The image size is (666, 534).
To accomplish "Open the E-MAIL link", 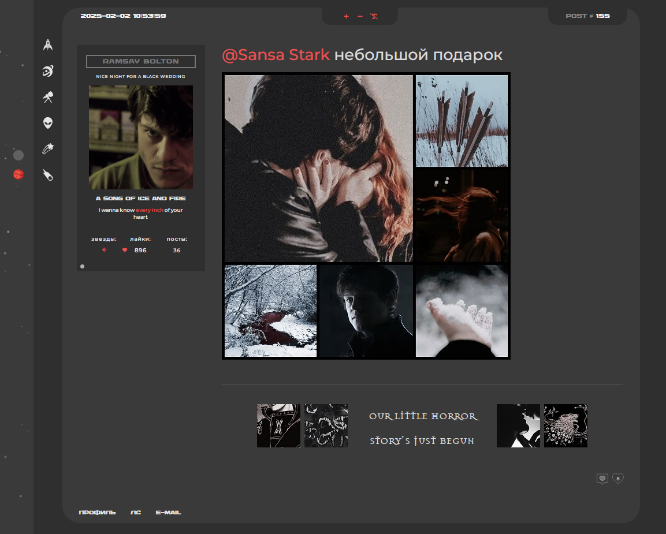I will pos(168,513).
